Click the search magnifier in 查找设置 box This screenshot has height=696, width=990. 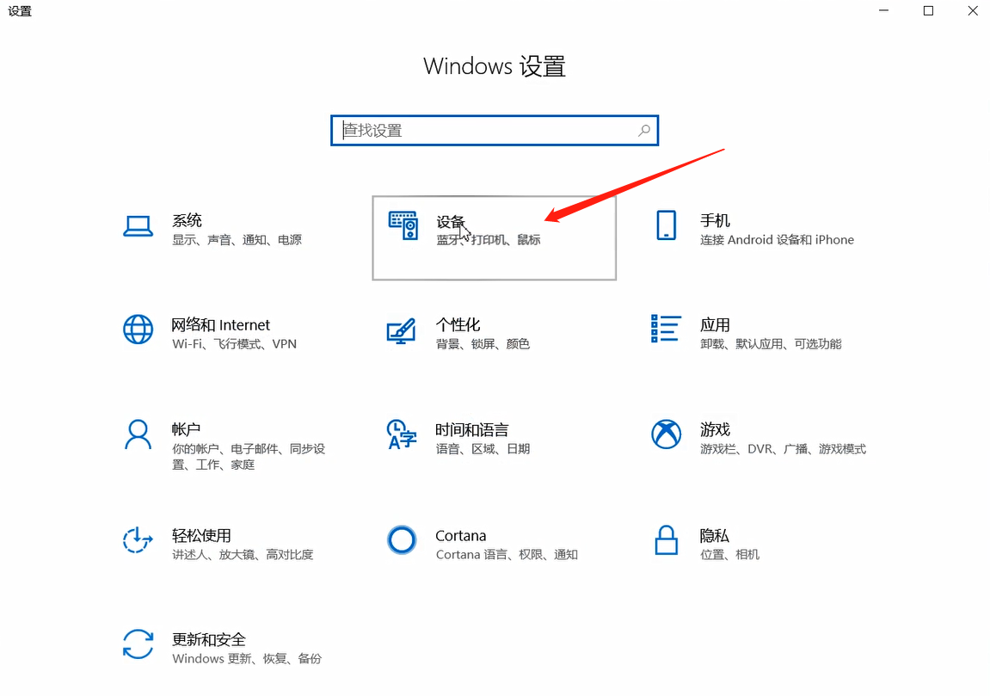(x=643, y=130)
